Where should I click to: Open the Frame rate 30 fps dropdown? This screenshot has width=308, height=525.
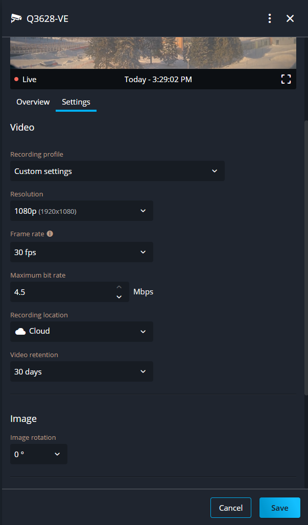(81, 252)
